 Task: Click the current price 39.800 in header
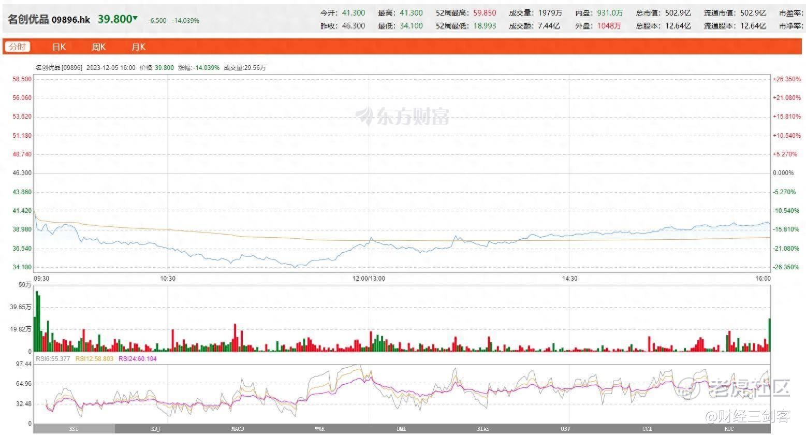(x=115, y=19)
